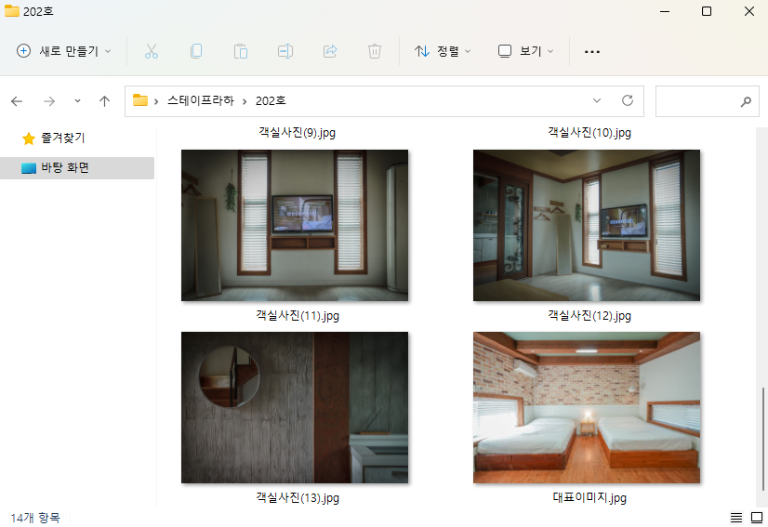
Task: Switch to large thumbnails view icon
Action: [x=757, y=517]
